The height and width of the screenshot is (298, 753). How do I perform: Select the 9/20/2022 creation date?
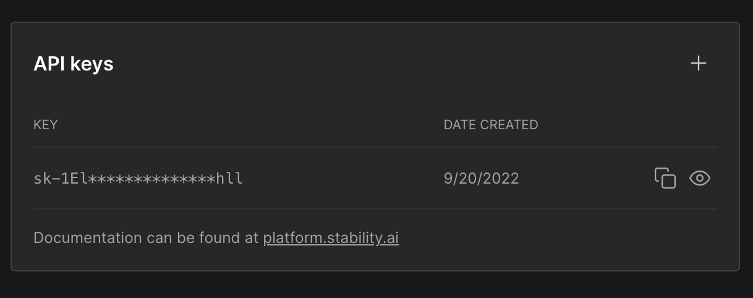(481, 179)
